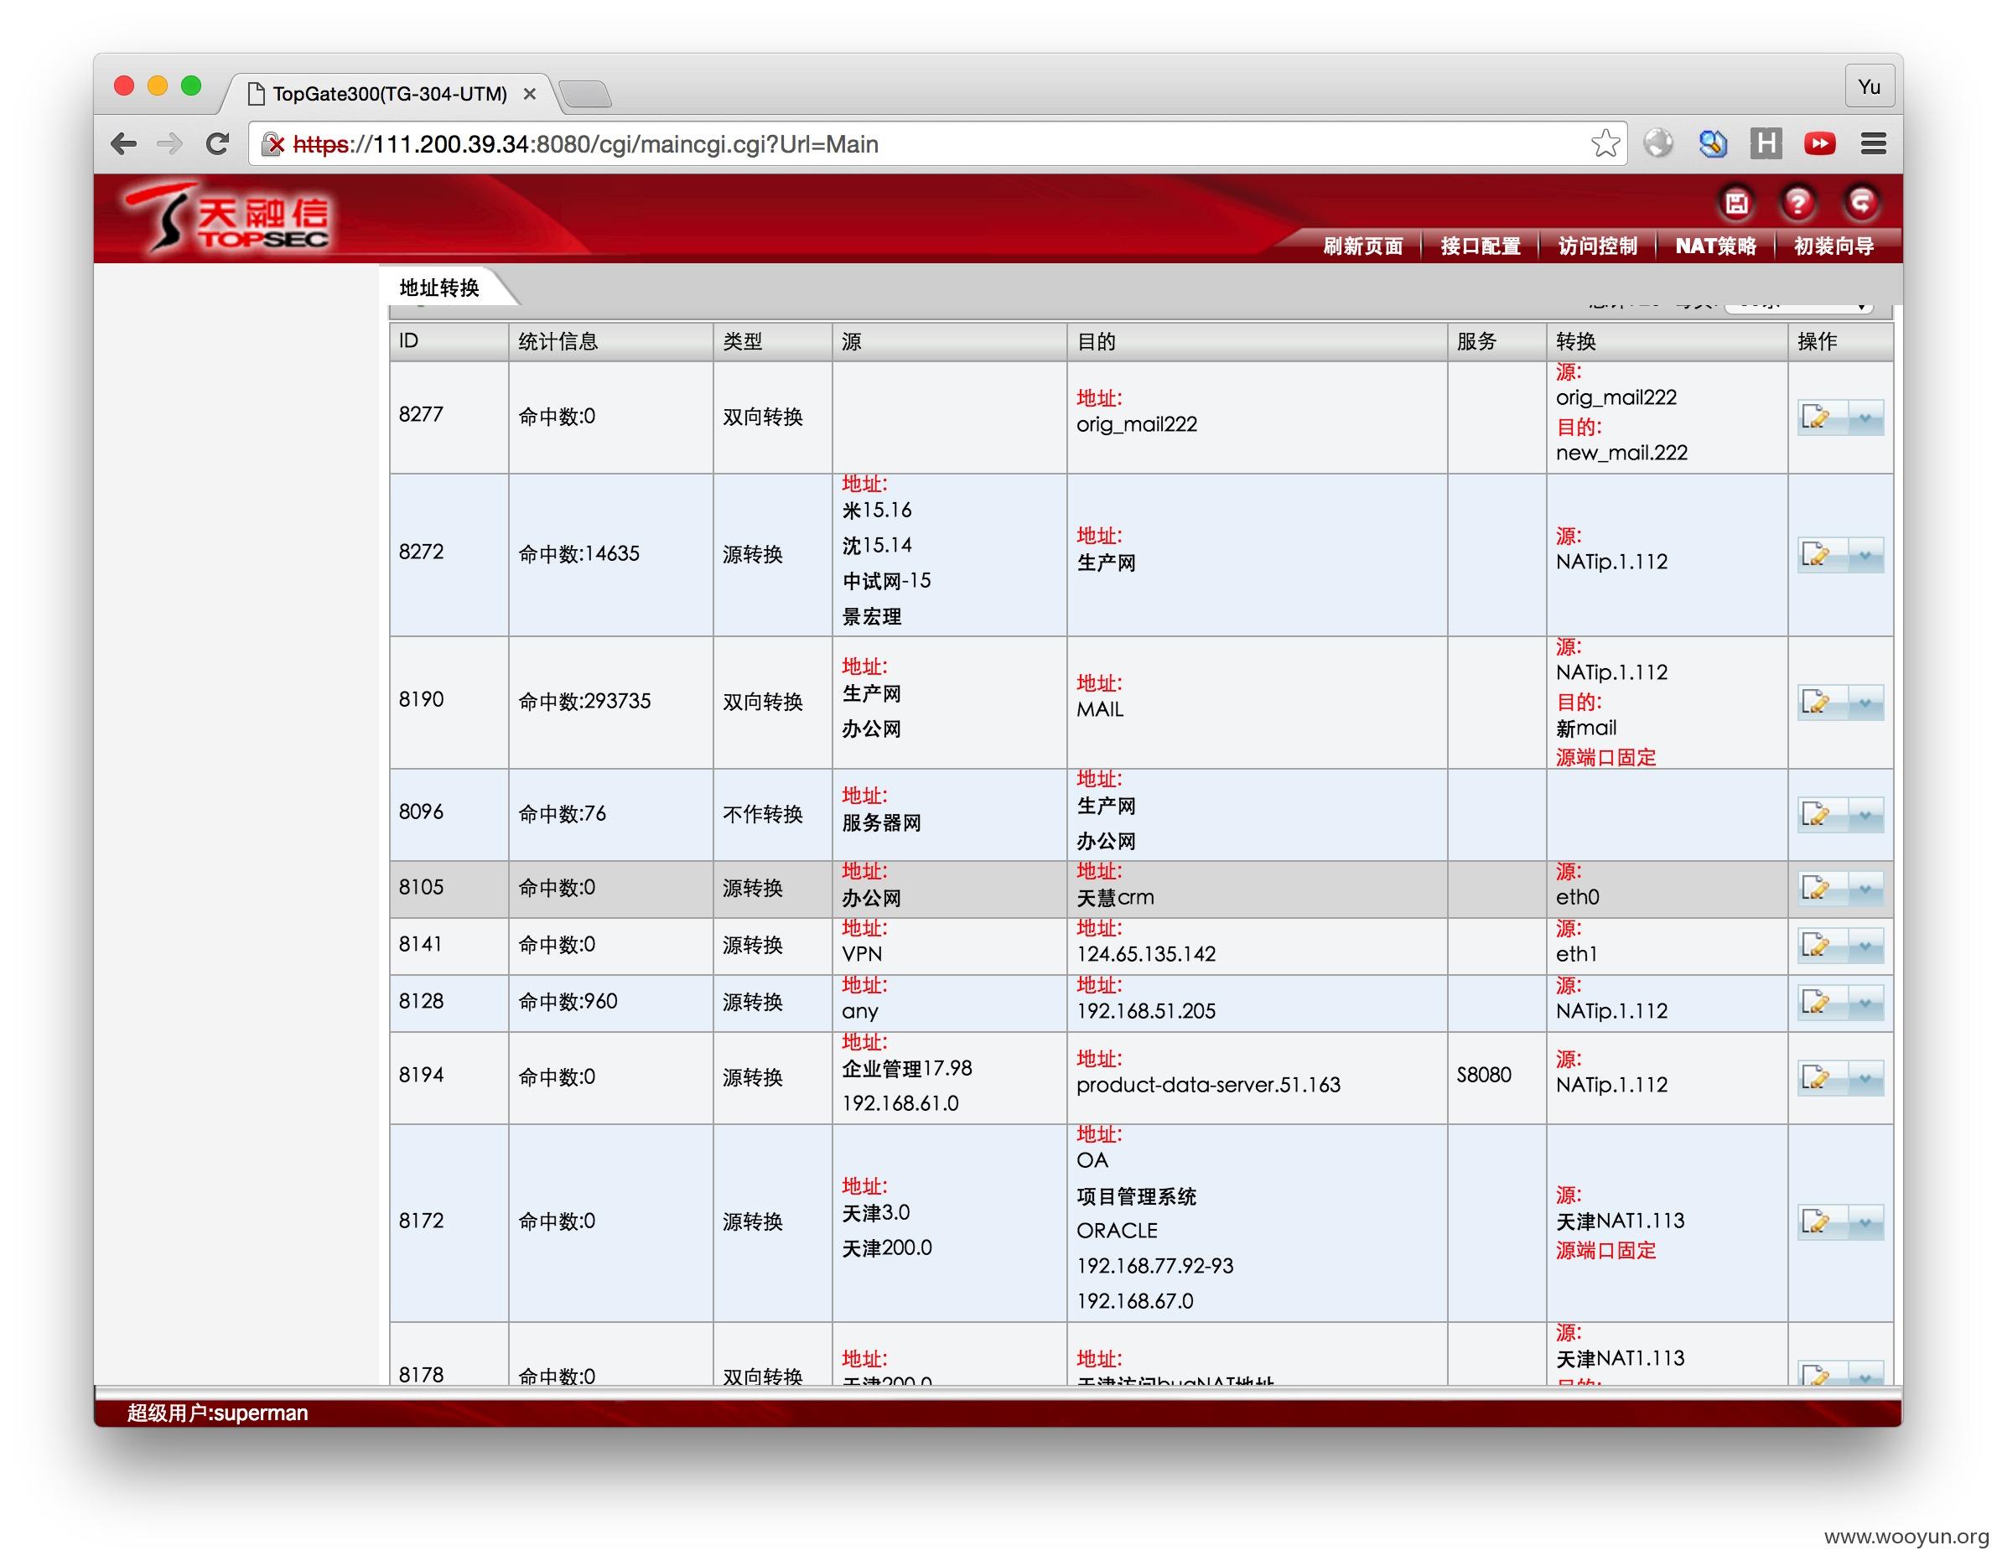The height and width of the screenshot is (1561, 1997).
Task: Expand actions dropdown for rule 8105
Action: coord(1865,889)
